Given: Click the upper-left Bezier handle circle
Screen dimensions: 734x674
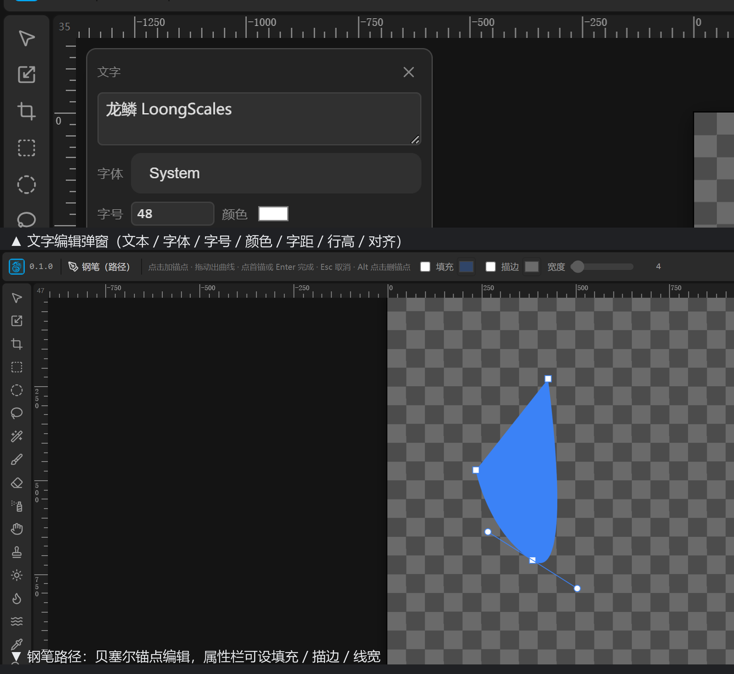Looking at the screenshot, I should click(x=488, y=532).
